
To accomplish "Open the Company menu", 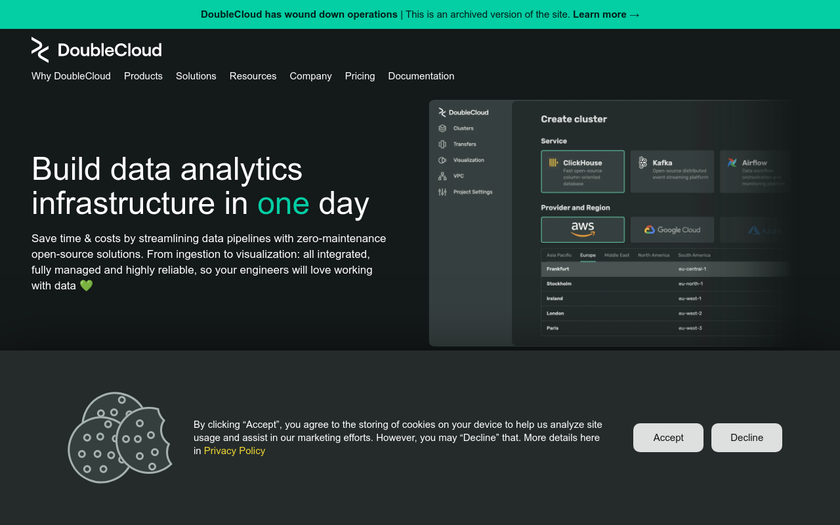I will [x=310, y=76].
